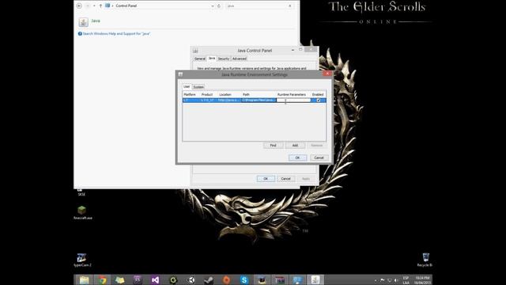This screenshot has width=506, height=285.
Task: Select the C:\Program Files path cell
Action: coord(259,101)
